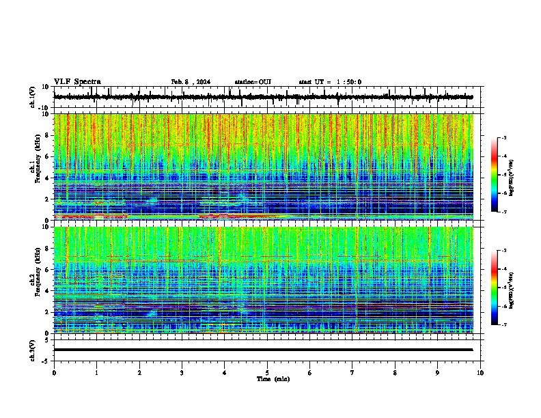Click the "5" tick on ch.3(V) axis
The height and width of the screenshot is (418, 541).
(x=48, y=340)
